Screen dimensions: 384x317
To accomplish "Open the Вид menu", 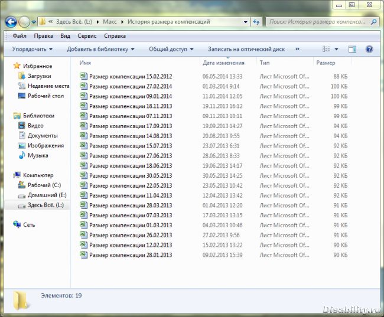I will pyautogui.click(x=65, y=36).
